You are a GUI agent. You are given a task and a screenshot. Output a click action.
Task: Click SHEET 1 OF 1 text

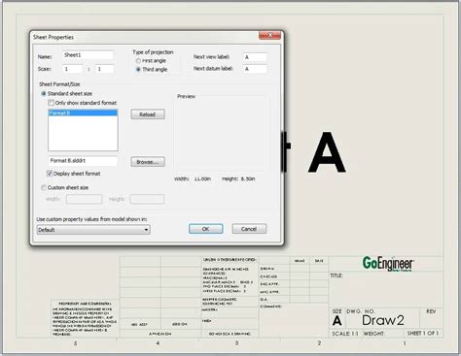pos(423,333)
